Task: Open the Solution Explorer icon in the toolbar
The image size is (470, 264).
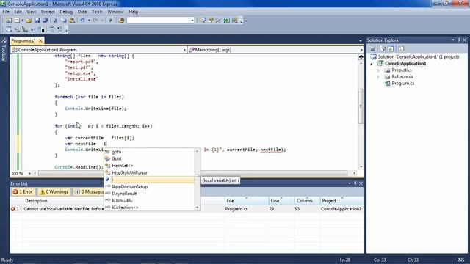Action: coord(203,21)
